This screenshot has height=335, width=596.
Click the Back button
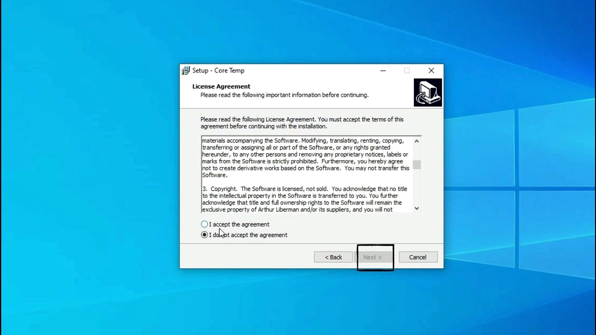point(333,257)
